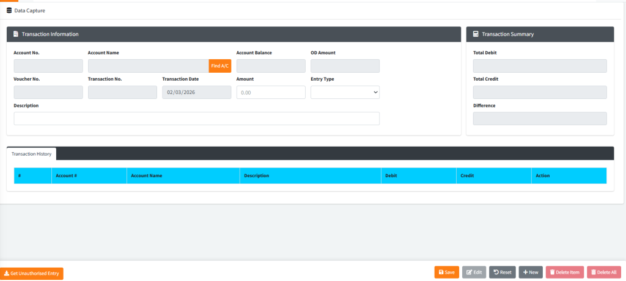Click the Delete All button
The height and width of the screenshot is (281, 626).
[603, 272]
